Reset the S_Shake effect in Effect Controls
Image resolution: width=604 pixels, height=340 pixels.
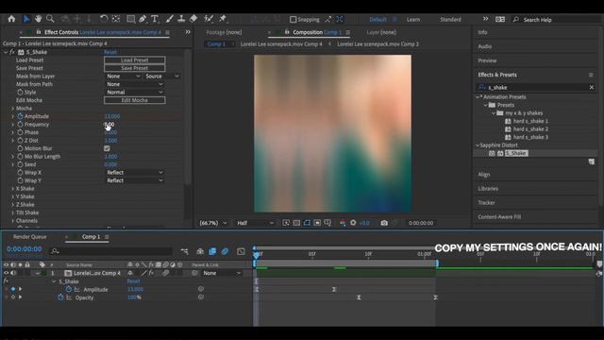click(110, 52)
